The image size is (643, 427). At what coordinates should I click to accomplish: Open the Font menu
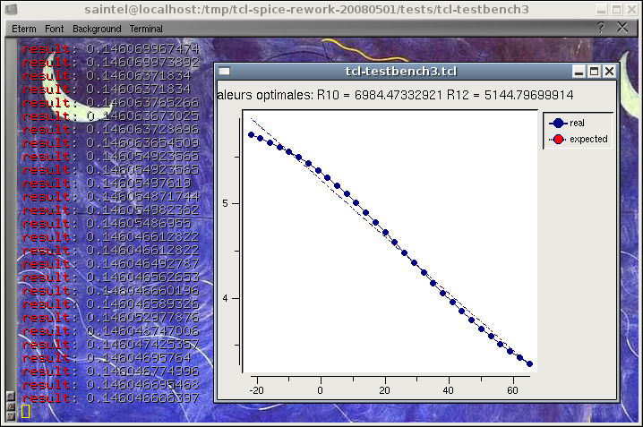click(x=54, y=29)
